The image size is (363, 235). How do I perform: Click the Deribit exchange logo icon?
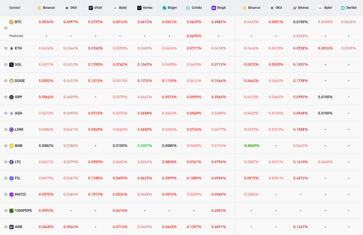click(343, 8)
